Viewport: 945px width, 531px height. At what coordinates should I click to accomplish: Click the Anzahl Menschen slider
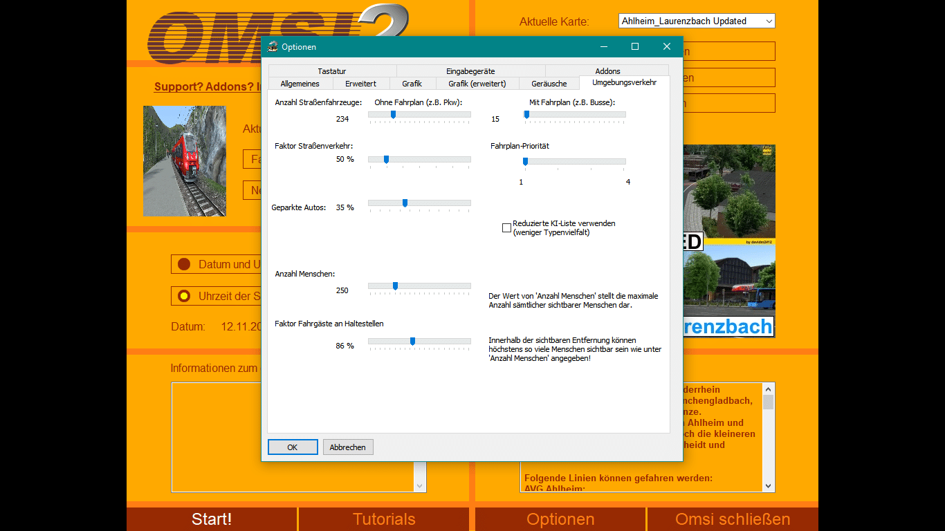[x=395, y=286]
